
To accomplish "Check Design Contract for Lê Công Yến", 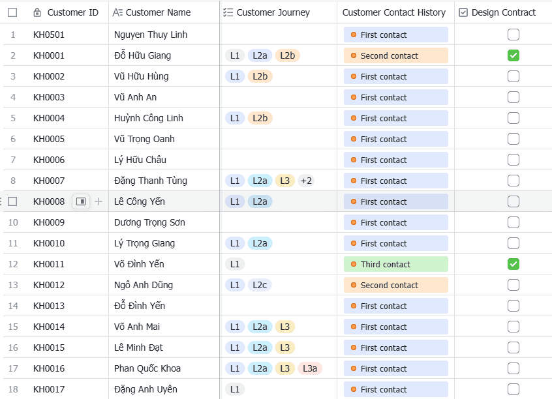I will pos(514,201).
